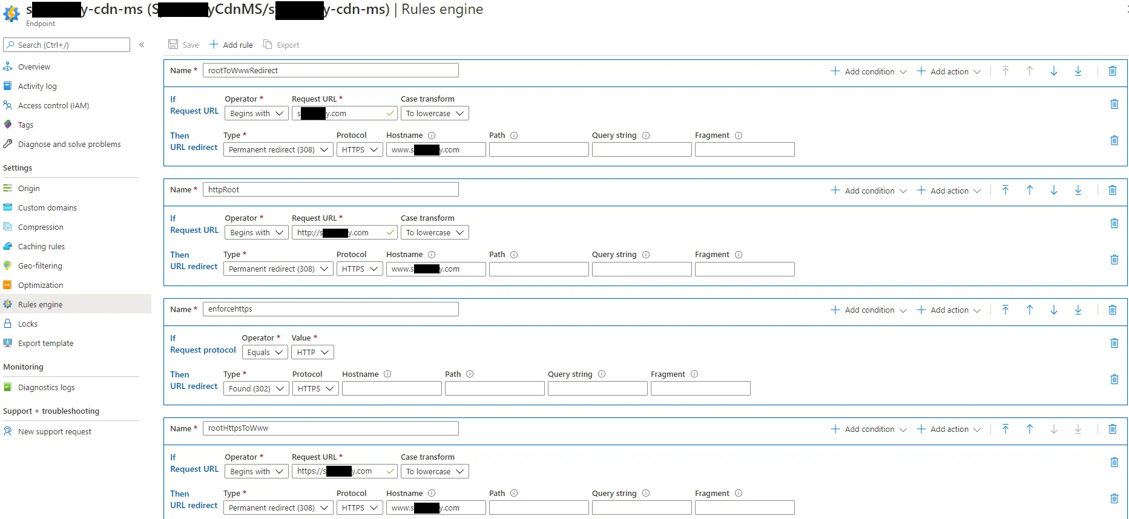Viewport: 1129px width, 519px height.
Task: Open redirect Type dropdown in rootToWwwRedirect
Action: tap(278, 149)
